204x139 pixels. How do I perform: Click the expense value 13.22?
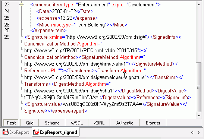66,18
